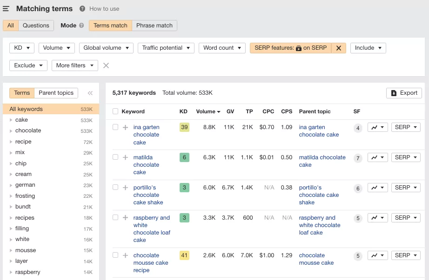Viewport: 429px width, 280px height.
Task: Open trend chart for matilda chocolate cake
Action: (377, 157)
